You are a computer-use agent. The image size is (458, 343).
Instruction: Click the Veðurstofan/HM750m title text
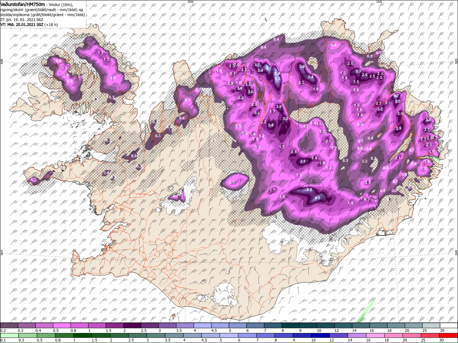click(23, 4)
